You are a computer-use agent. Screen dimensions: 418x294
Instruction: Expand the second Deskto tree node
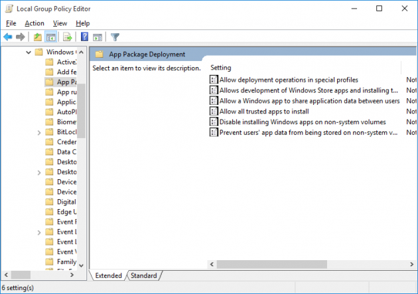point(39,173)
